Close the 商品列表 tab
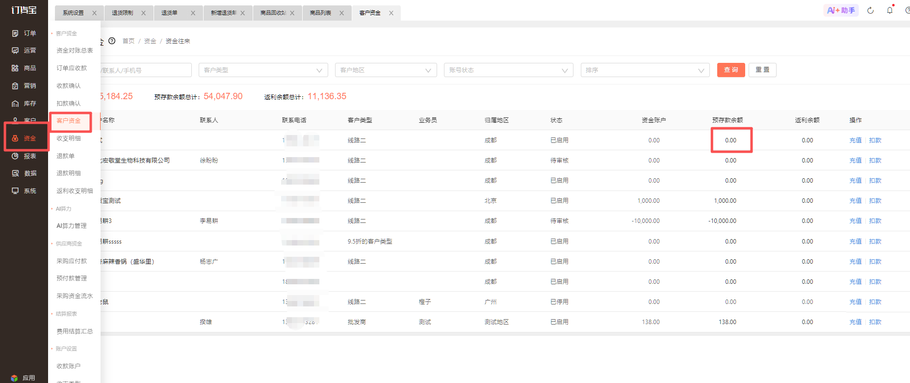The image size is (910, 383). pos(341,13)
